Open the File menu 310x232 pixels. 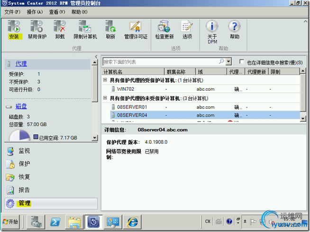[12, 12]
